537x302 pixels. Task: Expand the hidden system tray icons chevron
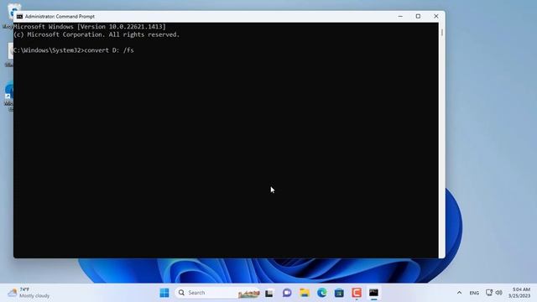coord(459,293)
